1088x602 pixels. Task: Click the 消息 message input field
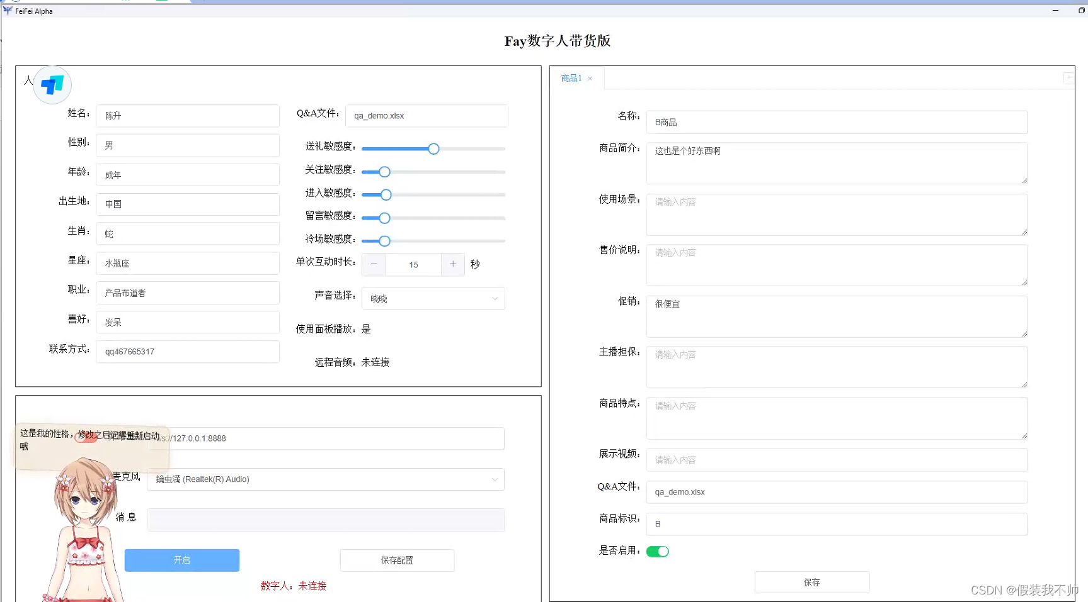pyautogui.click(x=326, y=520)
